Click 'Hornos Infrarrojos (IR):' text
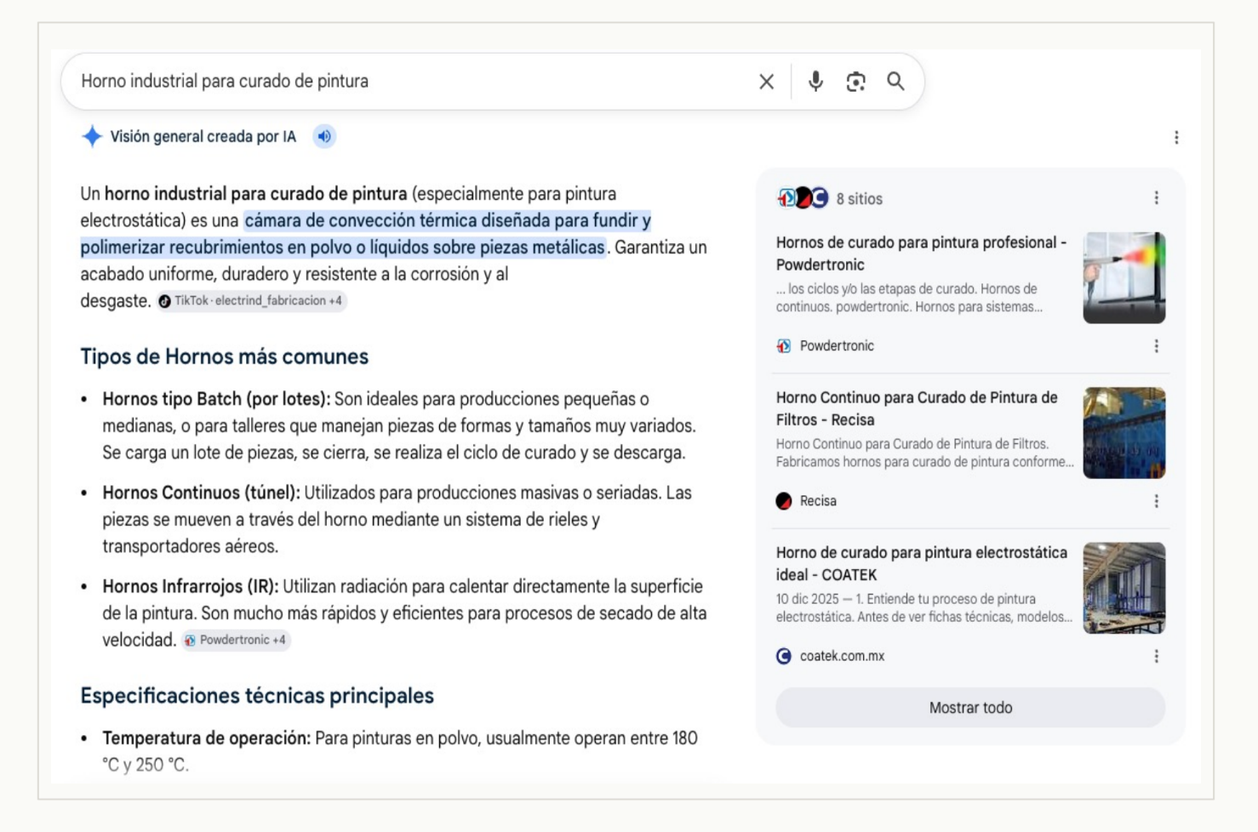The image size is (1258, 832). (x=191, y=586)
